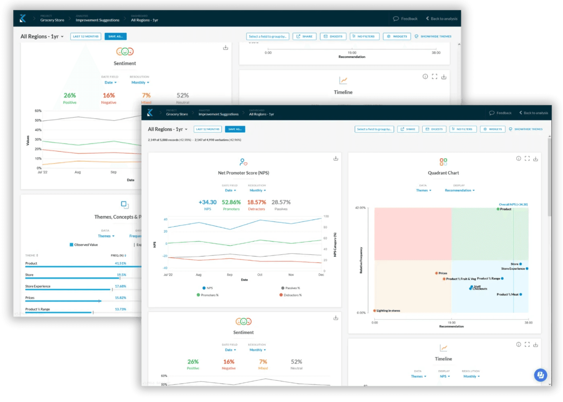Click the front window's logo icon
Screen dimensions: 563x402
coord(150,113)
